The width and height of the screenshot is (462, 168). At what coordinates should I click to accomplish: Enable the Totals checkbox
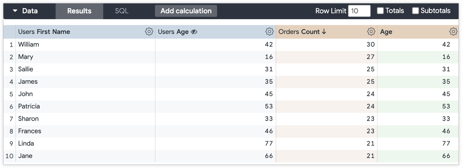point(380,11)
